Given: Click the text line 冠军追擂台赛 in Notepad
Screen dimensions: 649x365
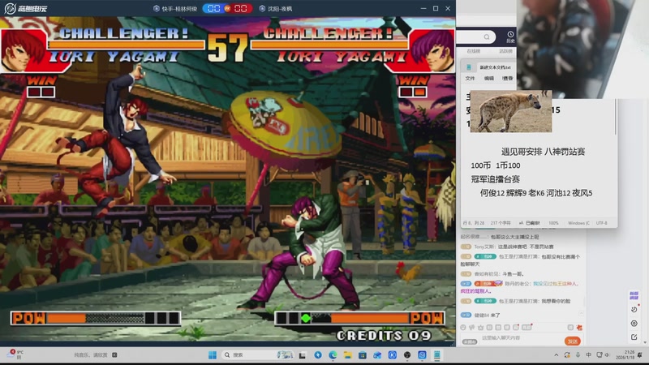Looking at the screenshot, I should tap(495, 179).
